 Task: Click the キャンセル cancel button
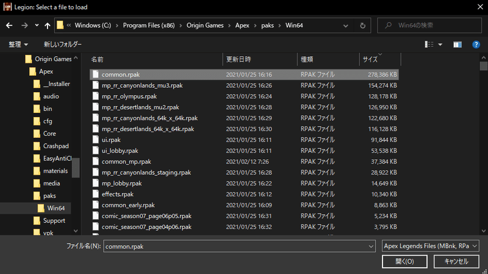tap(456, 261)
